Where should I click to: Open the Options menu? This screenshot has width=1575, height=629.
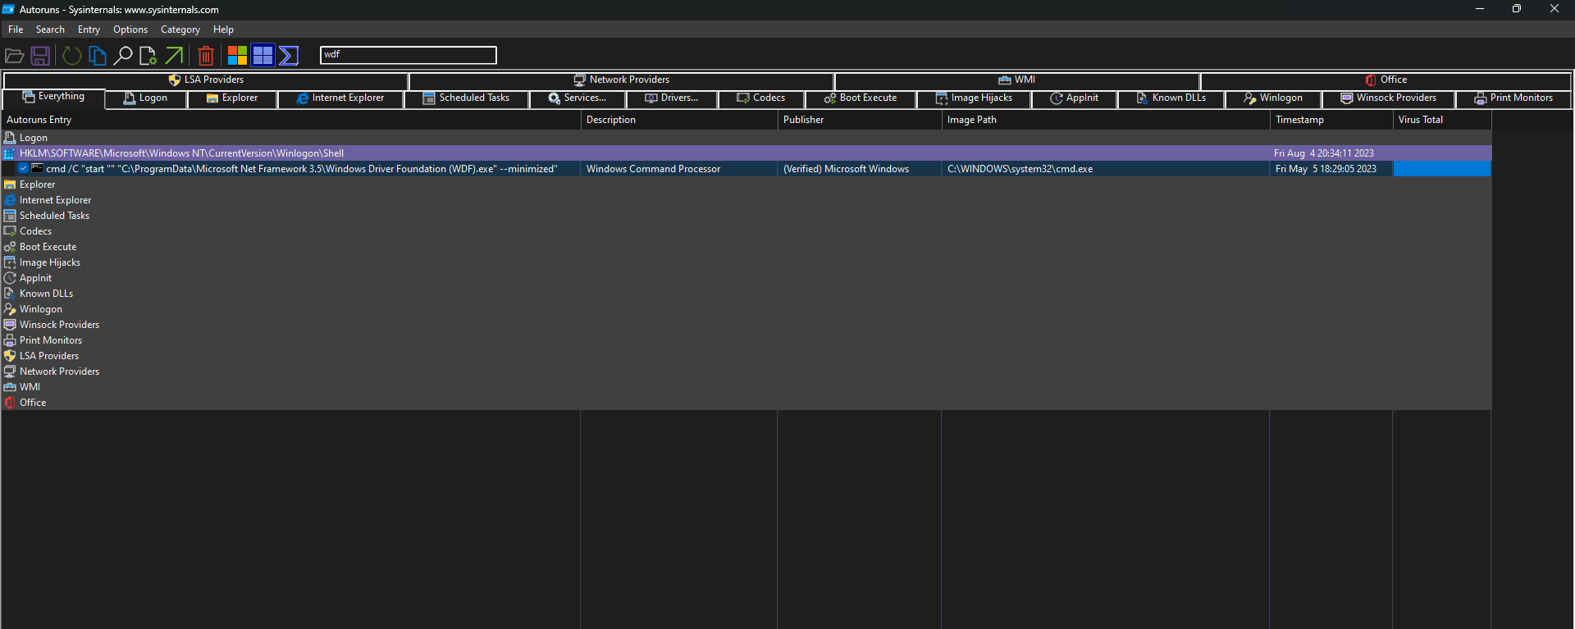click(x=130, y=30)
